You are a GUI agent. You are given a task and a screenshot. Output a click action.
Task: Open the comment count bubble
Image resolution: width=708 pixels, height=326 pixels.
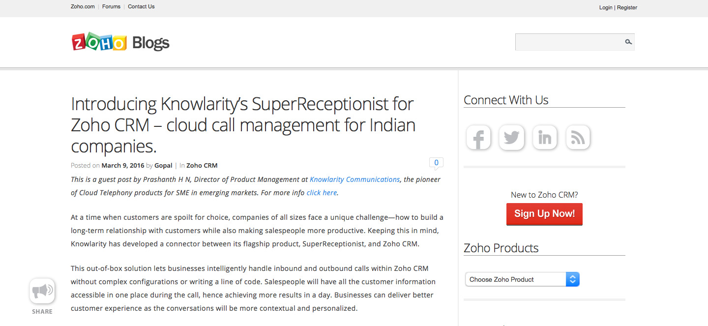pos(436,163)
